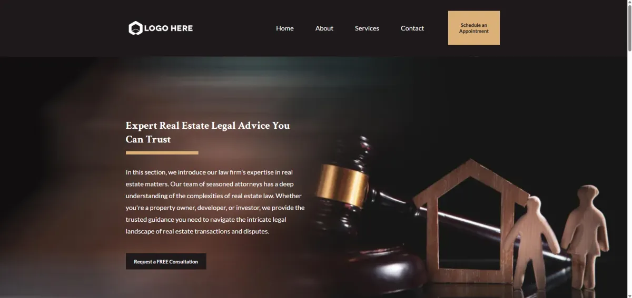The image size is (632, 298).
Task: Go to the Home page
Action: (285, 28)
